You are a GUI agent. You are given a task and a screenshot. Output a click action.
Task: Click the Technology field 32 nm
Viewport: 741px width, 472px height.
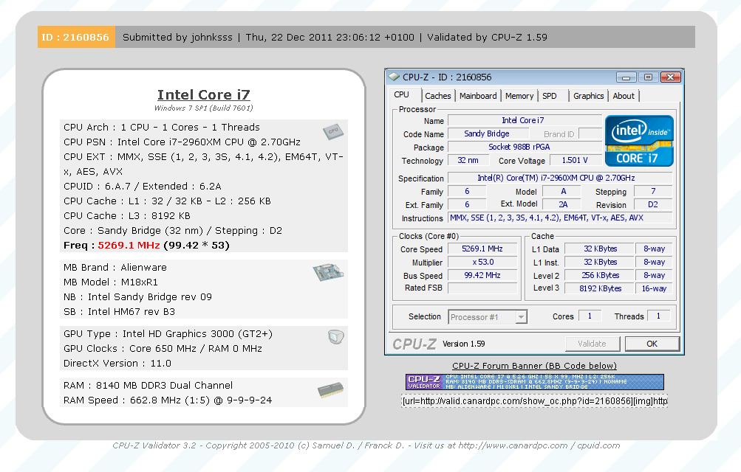pos(468,160)
